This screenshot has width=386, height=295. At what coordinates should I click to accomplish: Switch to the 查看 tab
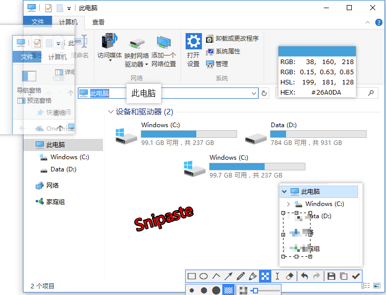98,22
